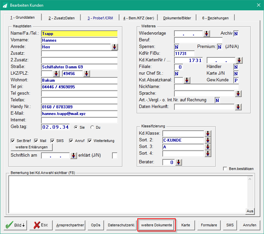Click the erklärt (J/N) box
The image size is (264, 234).
(115, 156)
